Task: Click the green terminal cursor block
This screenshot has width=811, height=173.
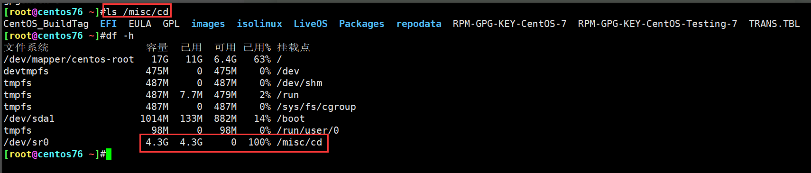Action: 109,154
